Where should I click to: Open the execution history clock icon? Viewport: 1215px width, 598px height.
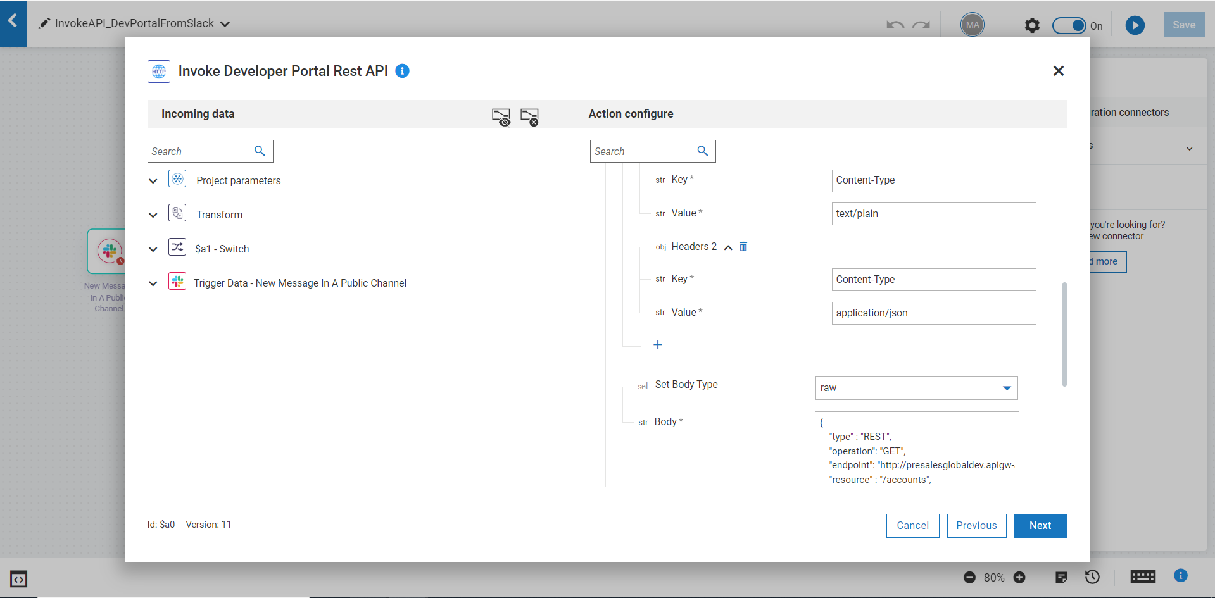coord(1092,577)
